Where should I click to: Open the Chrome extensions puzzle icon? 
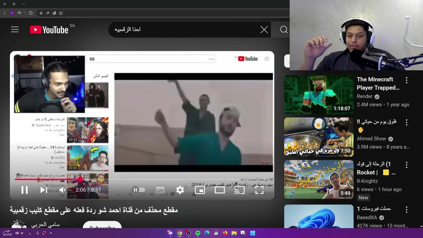31,13
